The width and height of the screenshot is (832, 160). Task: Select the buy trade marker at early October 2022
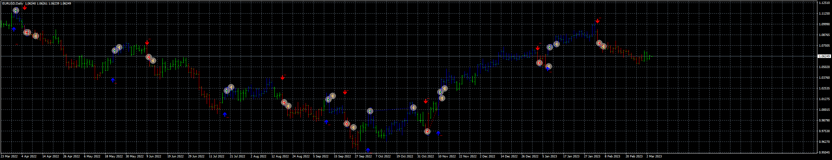pos(370,111)
